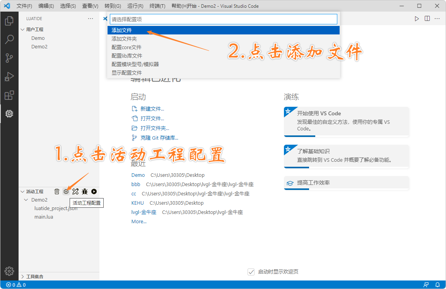Open main.lua file

[44, 217]
